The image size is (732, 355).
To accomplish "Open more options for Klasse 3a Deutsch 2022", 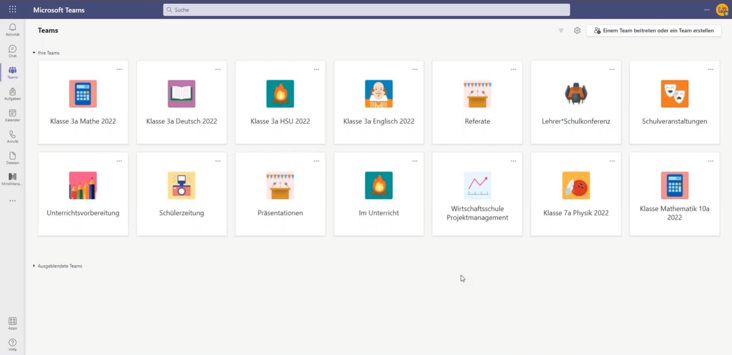I will click(x=218, y=69).
